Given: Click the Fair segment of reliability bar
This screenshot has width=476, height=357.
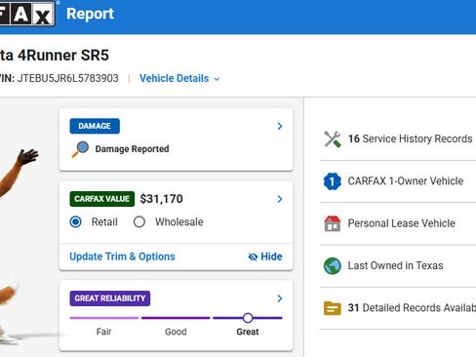Looking at the screenshot, I should pyautogui.click(x=104, y=318).
